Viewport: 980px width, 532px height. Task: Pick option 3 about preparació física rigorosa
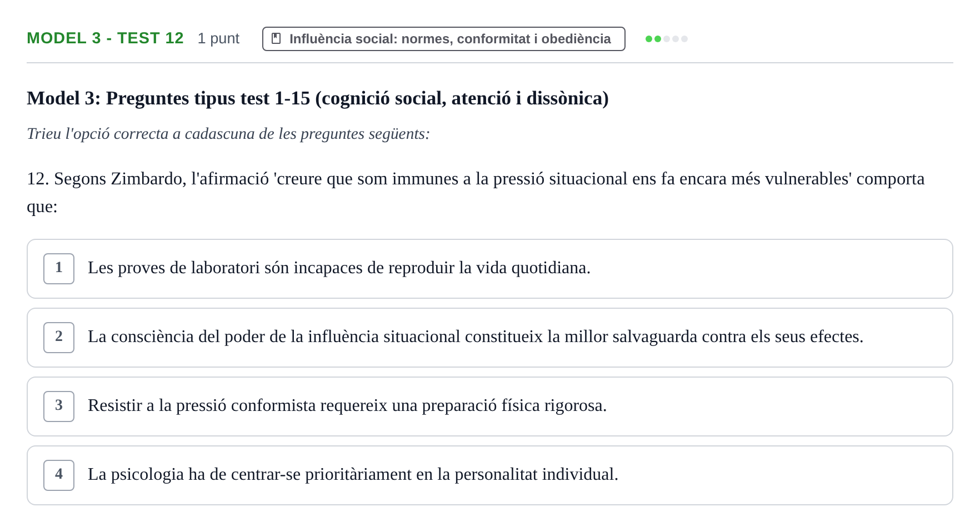pyautogui.click(x=489, y=406)
